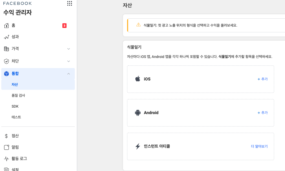Click the 통합 blue cube icon
The width and height of the screenshot is (285, 171).
click(6, 73)
